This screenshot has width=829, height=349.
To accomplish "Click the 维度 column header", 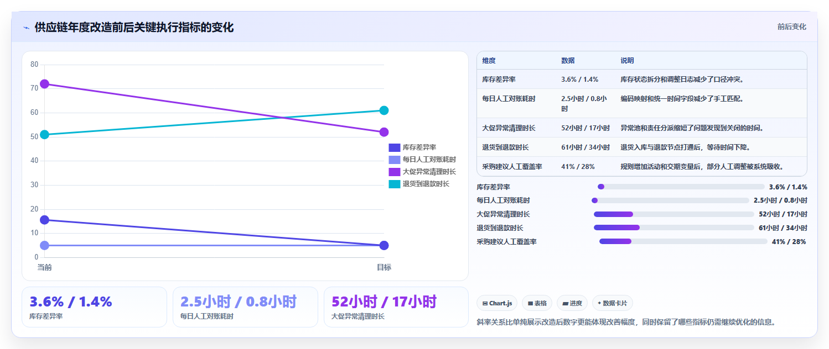I will pos(489,61).
